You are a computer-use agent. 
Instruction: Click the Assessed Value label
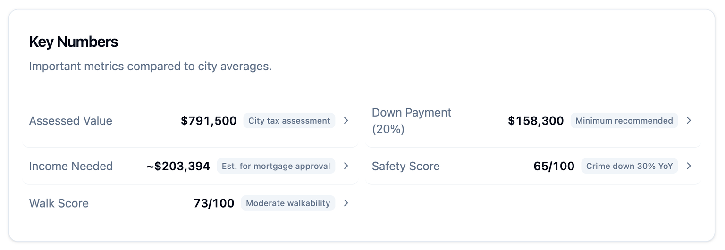[71, 121]
